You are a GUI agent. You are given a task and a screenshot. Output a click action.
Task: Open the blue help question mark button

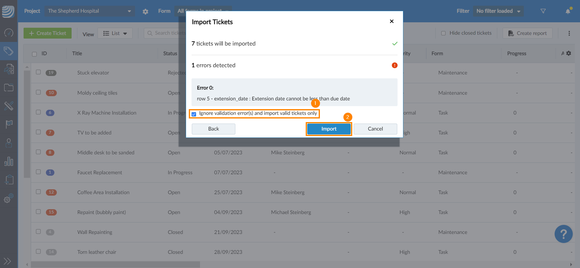[x=563, y=234]
